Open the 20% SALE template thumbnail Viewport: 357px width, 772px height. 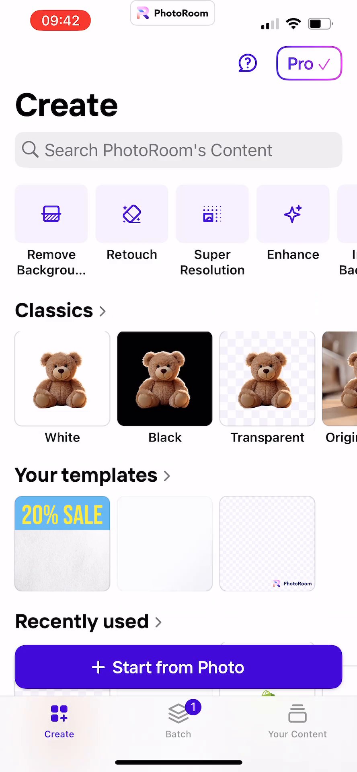[x=62, y=544]
